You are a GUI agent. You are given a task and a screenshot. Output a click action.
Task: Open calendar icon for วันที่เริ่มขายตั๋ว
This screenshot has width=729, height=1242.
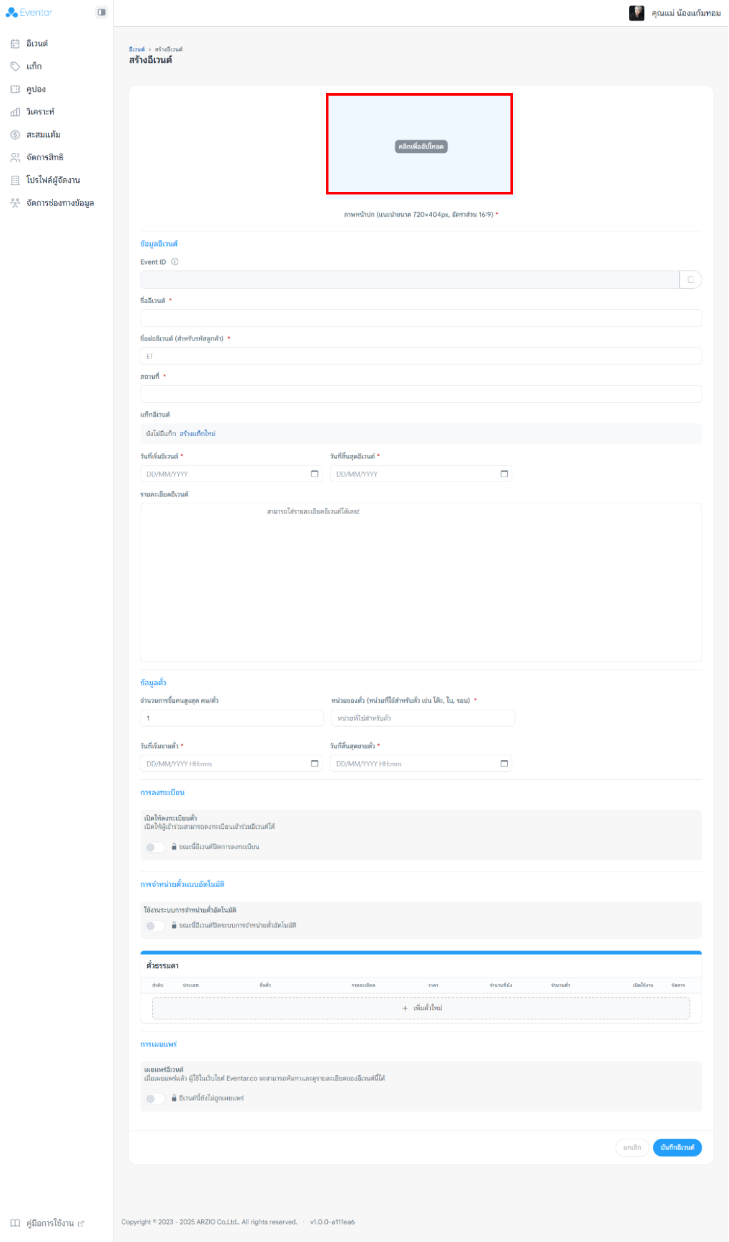(x=315, y=764)
